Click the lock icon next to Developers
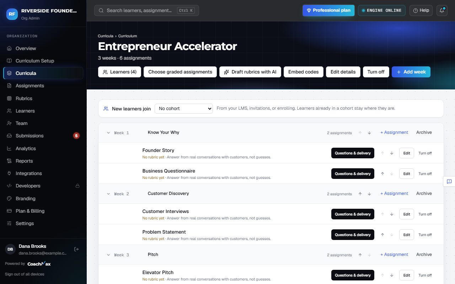 pyautogui.click(x=77, y=186)
